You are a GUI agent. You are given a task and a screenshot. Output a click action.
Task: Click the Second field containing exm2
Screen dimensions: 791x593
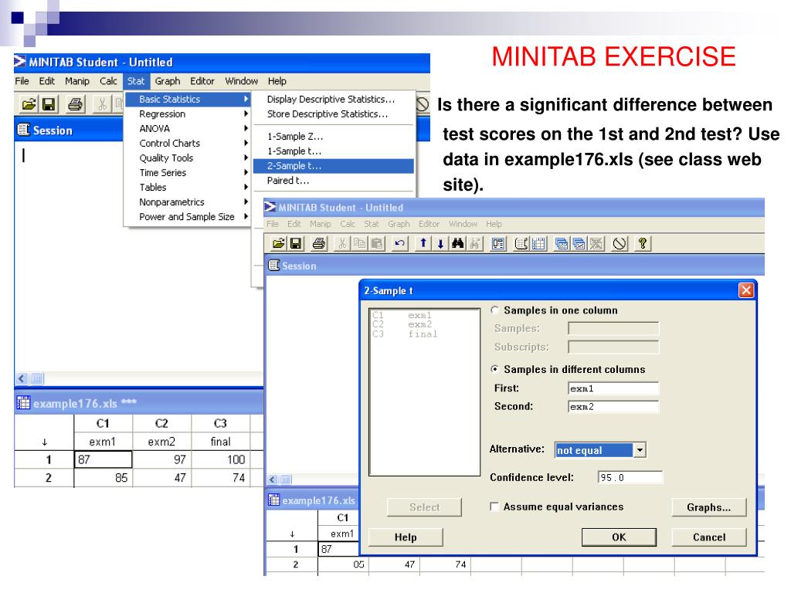[x=613, y=406]
